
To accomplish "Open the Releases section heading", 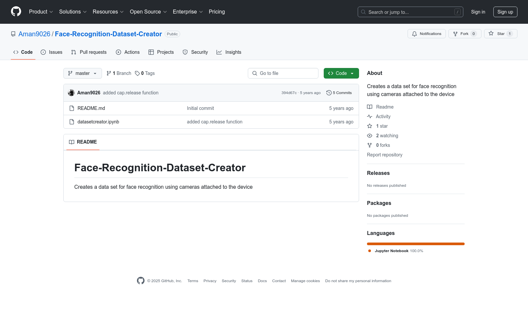I will [x=378, y=173].
